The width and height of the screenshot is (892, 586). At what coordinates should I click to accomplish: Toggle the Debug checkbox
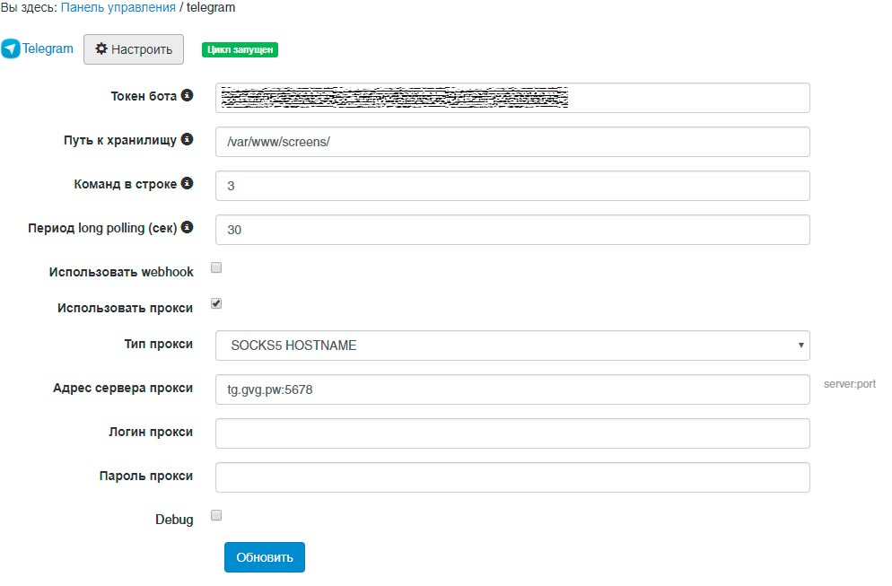coord(216,515)
